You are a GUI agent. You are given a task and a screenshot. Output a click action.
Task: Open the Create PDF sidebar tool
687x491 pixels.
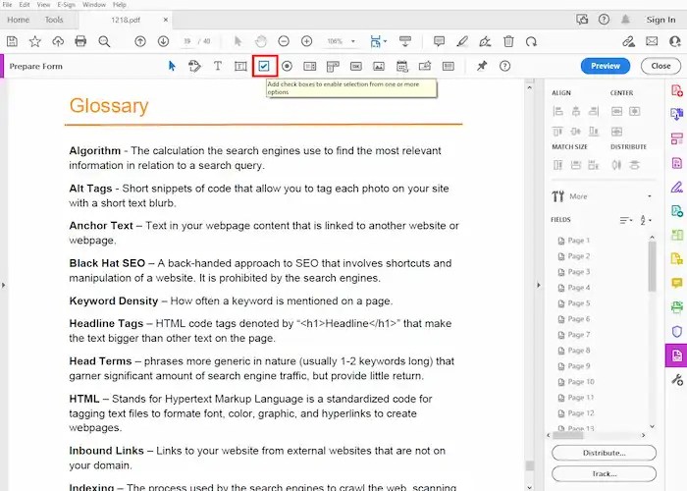point(677,90)
